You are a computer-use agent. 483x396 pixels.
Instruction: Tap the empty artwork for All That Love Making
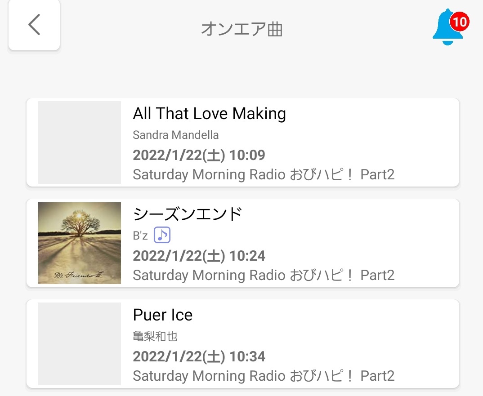[x=80, y=142]
